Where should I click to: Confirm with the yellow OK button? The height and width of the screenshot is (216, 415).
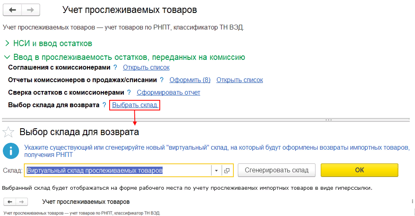point(359,170)
